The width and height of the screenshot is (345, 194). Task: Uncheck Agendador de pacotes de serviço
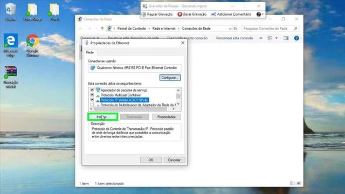click(92, 90)
